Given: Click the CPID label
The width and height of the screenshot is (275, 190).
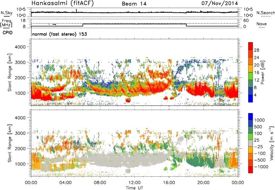Looking at the screenshot, I should tap(8, 33).
